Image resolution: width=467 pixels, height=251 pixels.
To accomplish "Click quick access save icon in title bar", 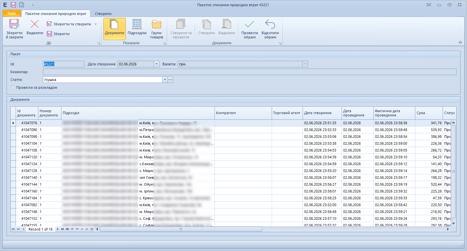I will (13, 5).
